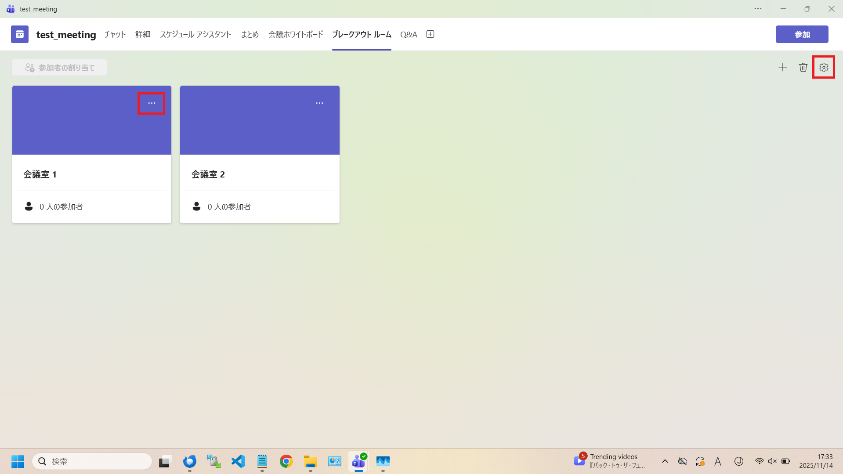
Task: Go to スケジュール アシスタント tab
Action: pyautogui.click(x=195, y=34)
